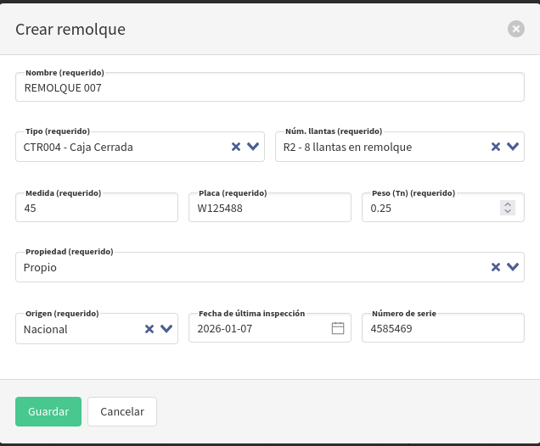This screenshot has width=540, height=446.
Task: Open the Origen dropdown arrow
Action: 166,329
